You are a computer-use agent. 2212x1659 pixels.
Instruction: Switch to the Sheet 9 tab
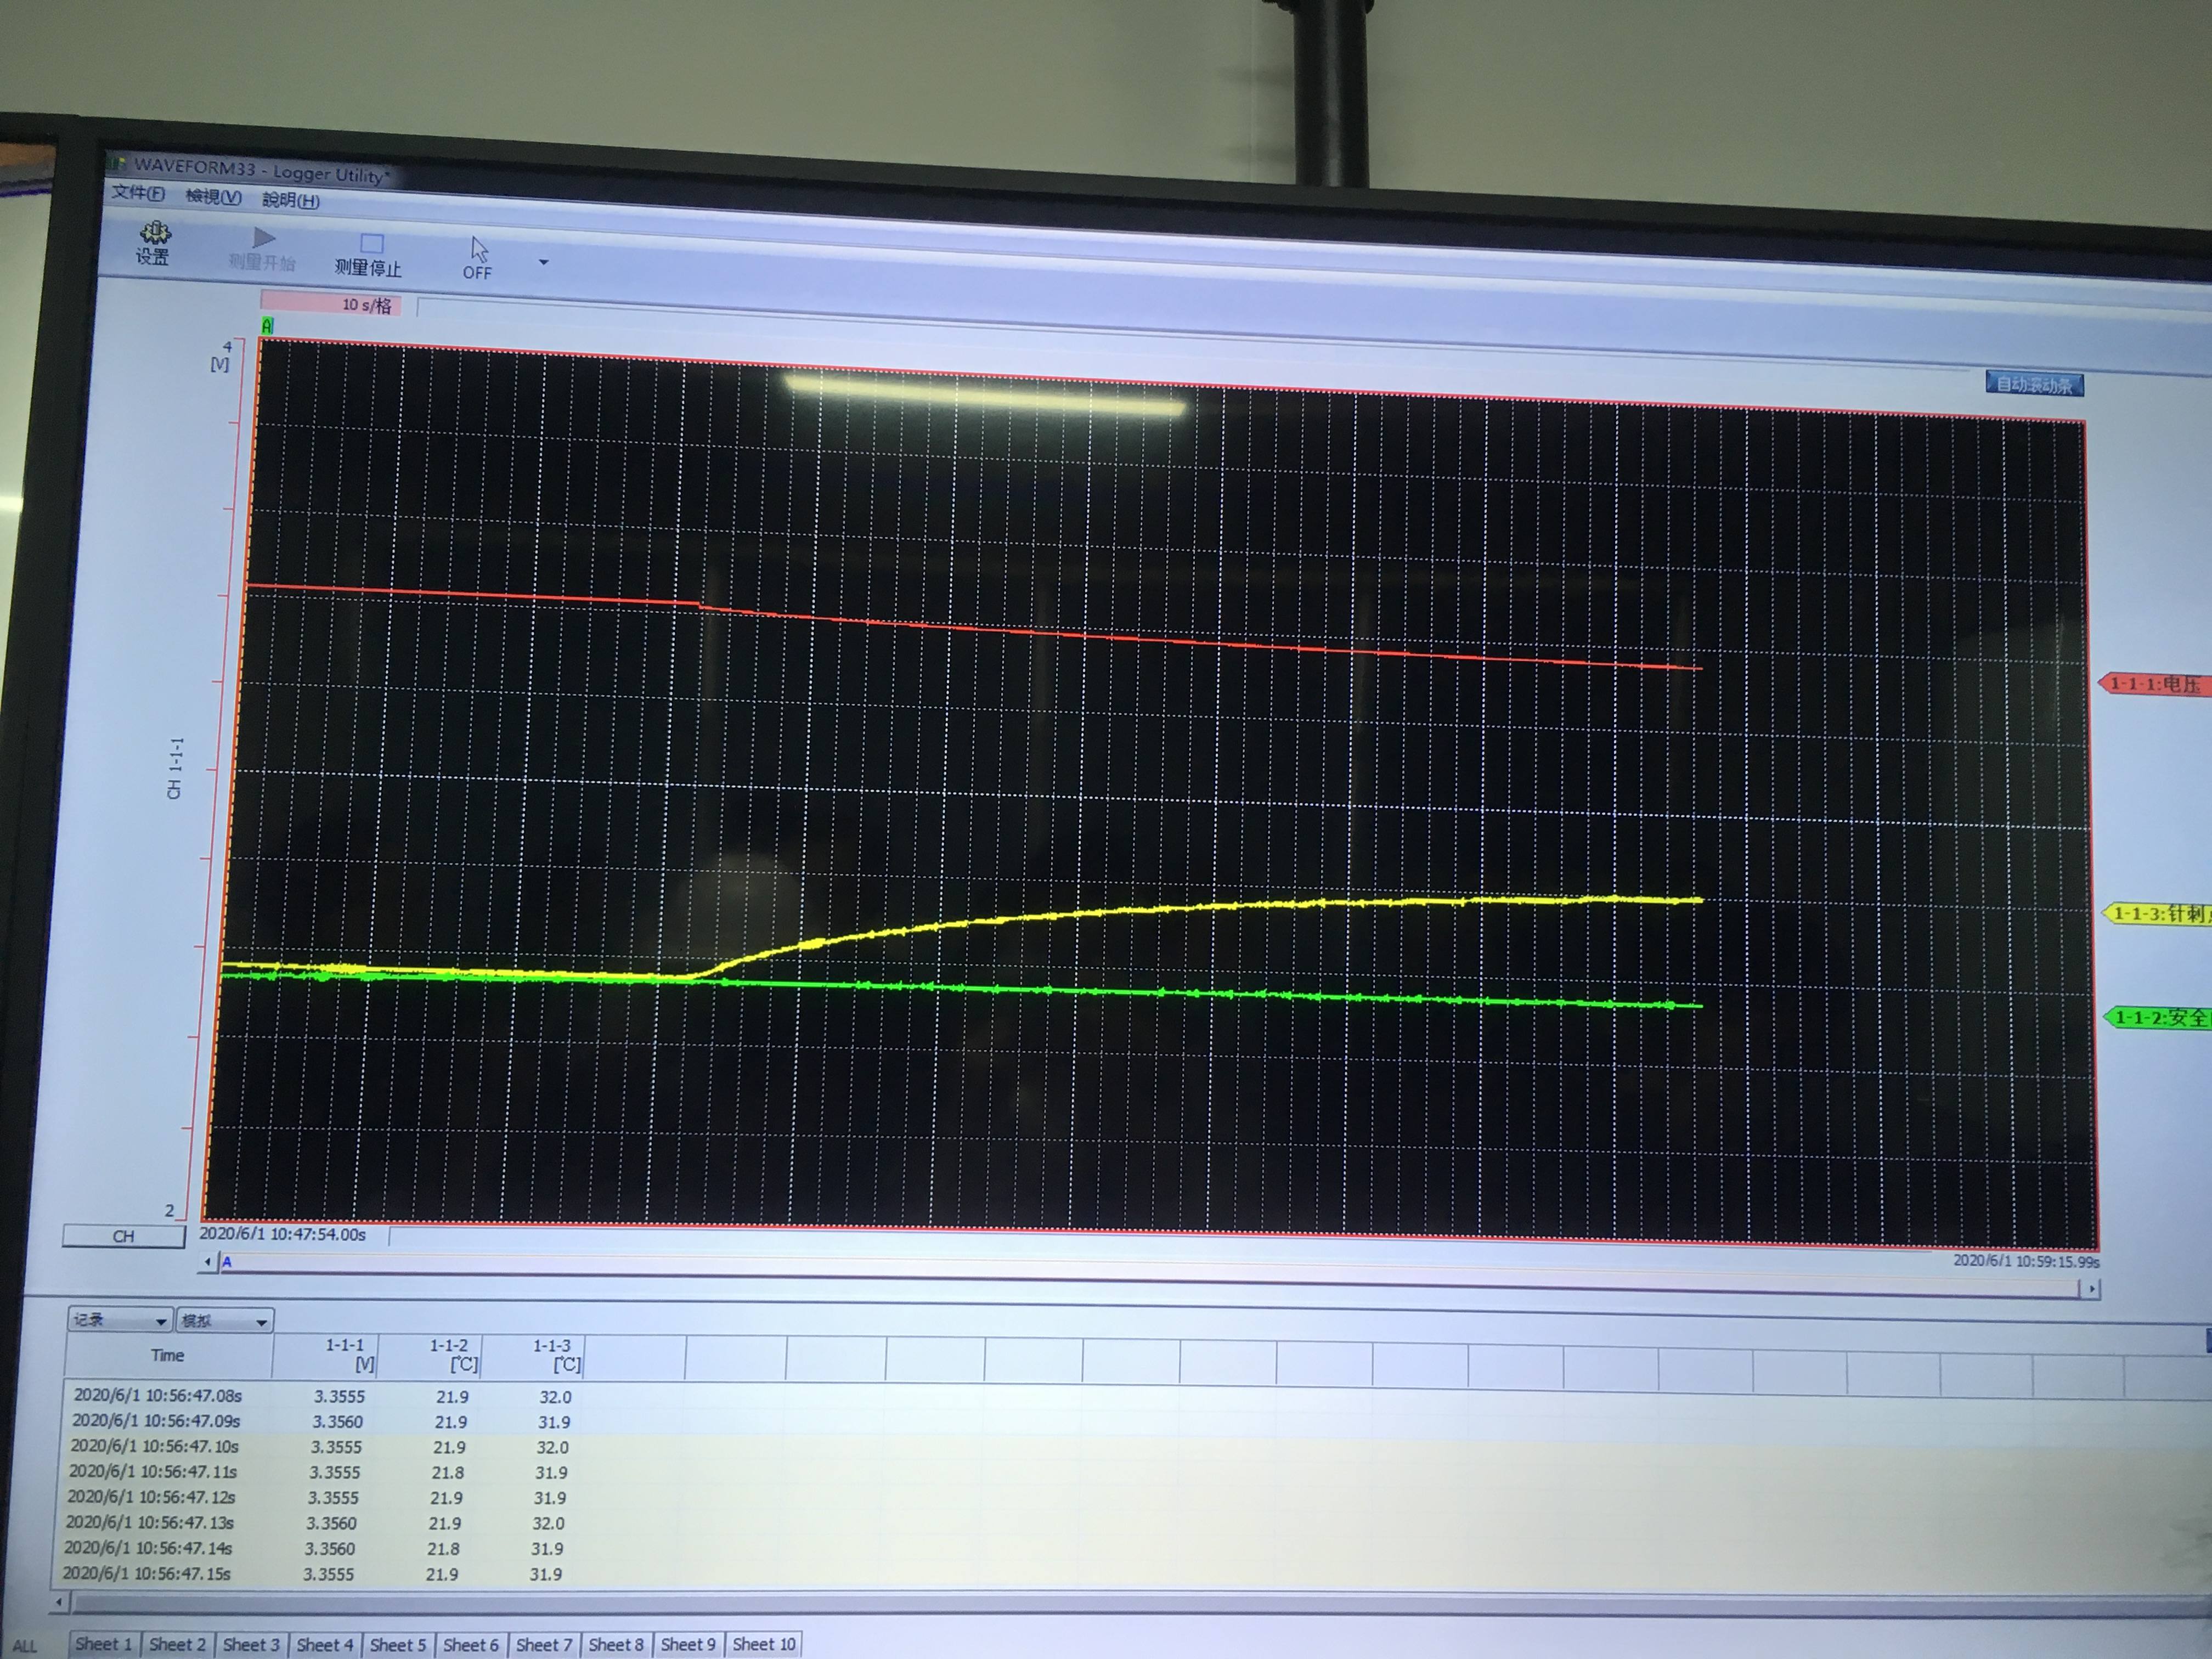click(x=688, y=1645)
